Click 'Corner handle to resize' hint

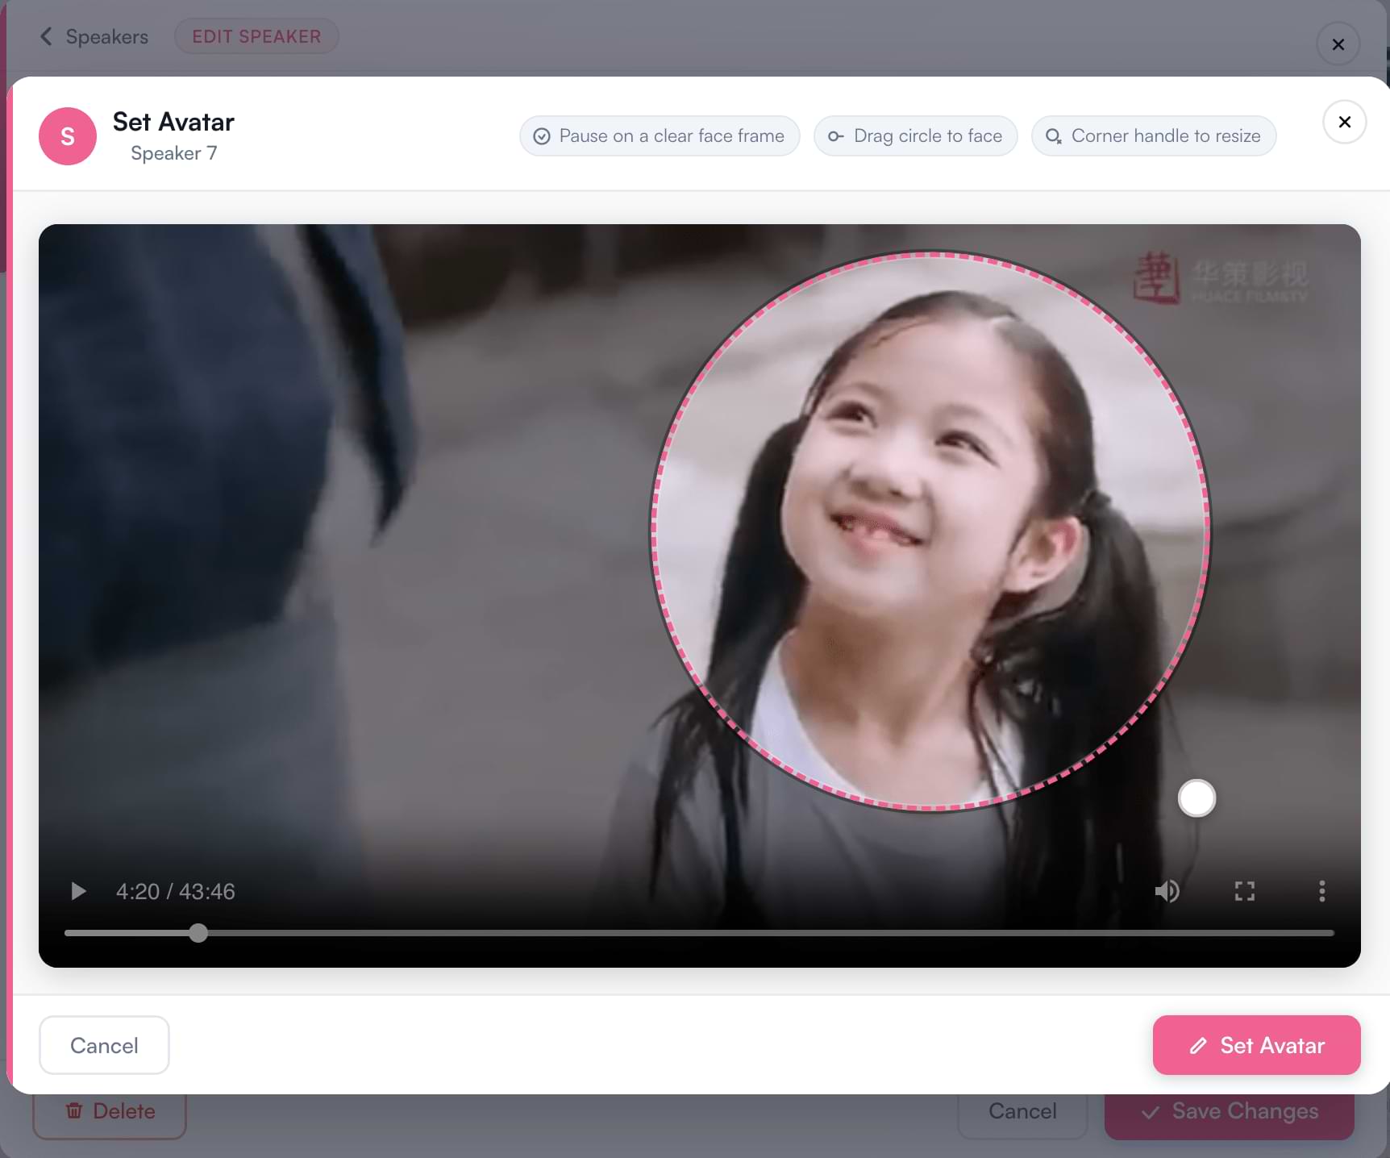pyautogui.click(x=1154, y=136)
